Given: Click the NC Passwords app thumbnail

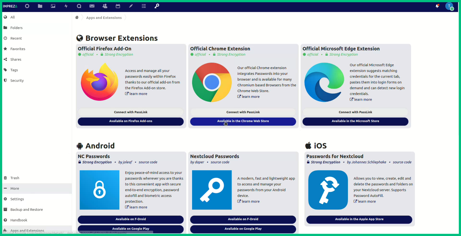Looking at the screenshot, I should coord(99,190).
